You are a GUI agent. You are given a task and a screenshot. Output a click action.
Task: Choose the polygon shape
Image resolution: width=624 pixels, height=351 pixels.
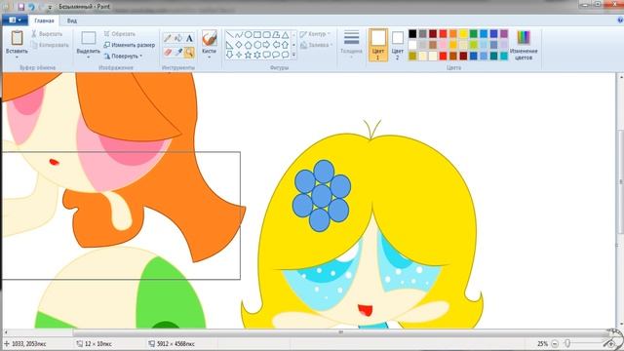click(276, 35)
